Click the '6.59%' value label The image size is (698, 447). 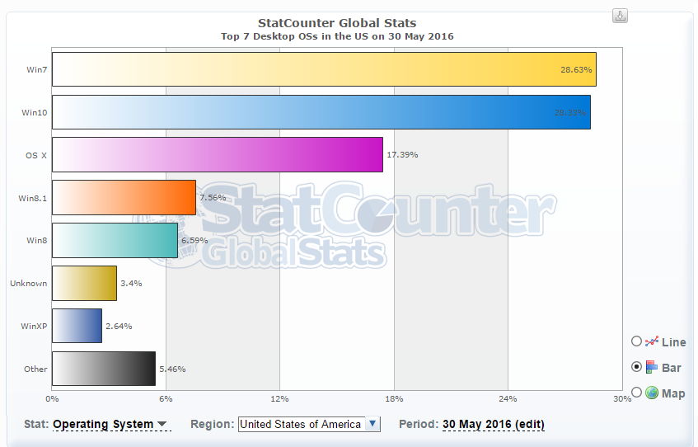tap(194, 240)
